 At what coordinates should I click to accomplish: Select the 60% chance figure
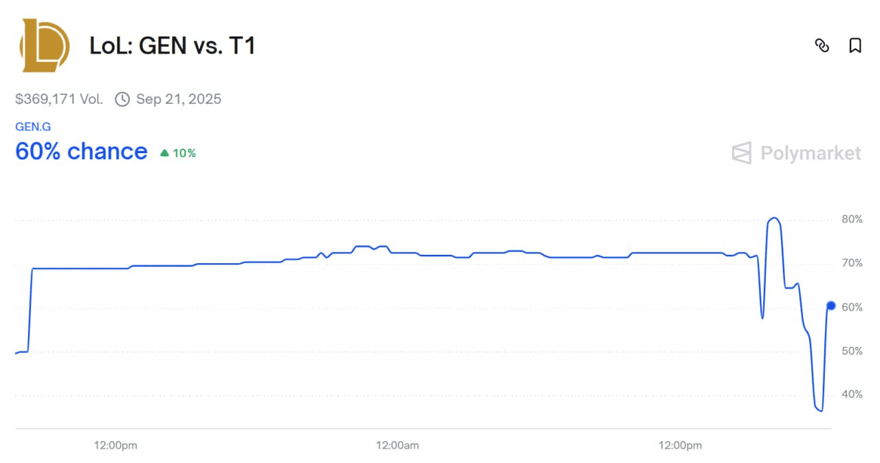click(x=81, y=151)
